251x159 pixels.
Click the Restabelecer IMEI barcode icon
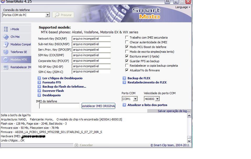(6, 67)
